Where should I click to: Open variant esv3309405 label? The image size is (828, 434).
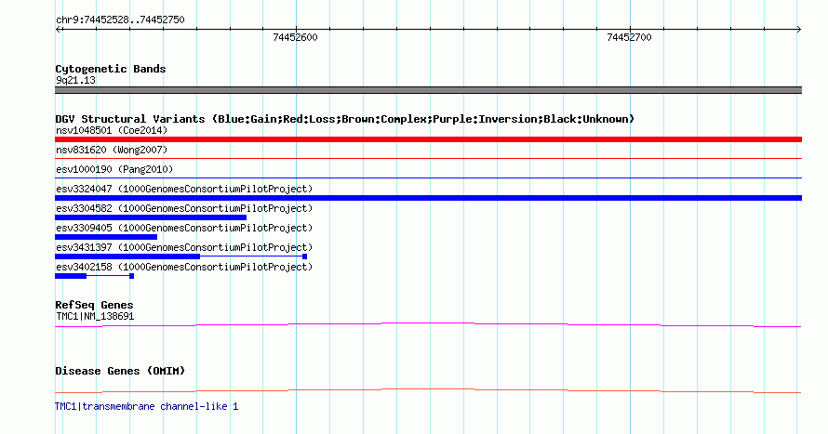184,228
